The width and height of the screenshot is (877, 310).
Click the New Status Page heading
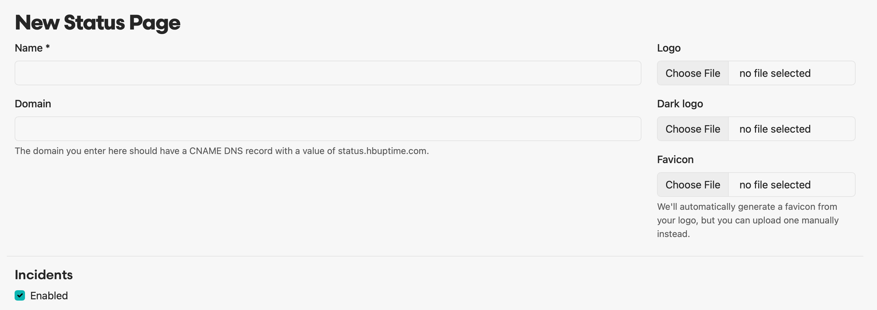[x=97, y=22]
